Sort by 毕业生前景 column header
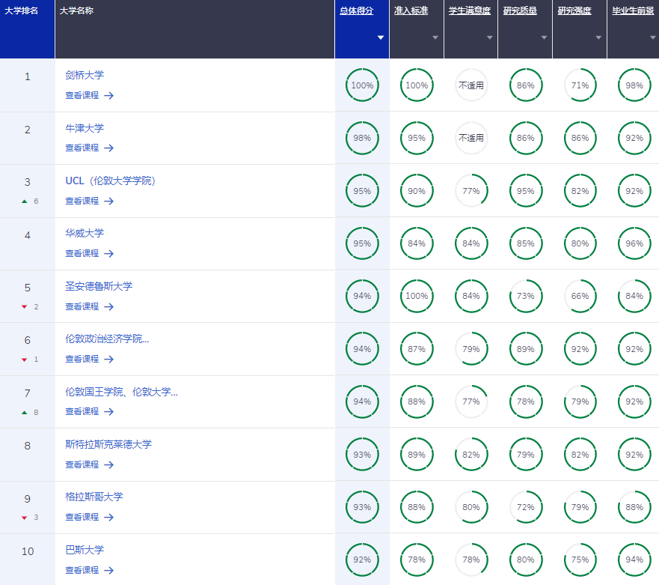 (x=633, y=11)
